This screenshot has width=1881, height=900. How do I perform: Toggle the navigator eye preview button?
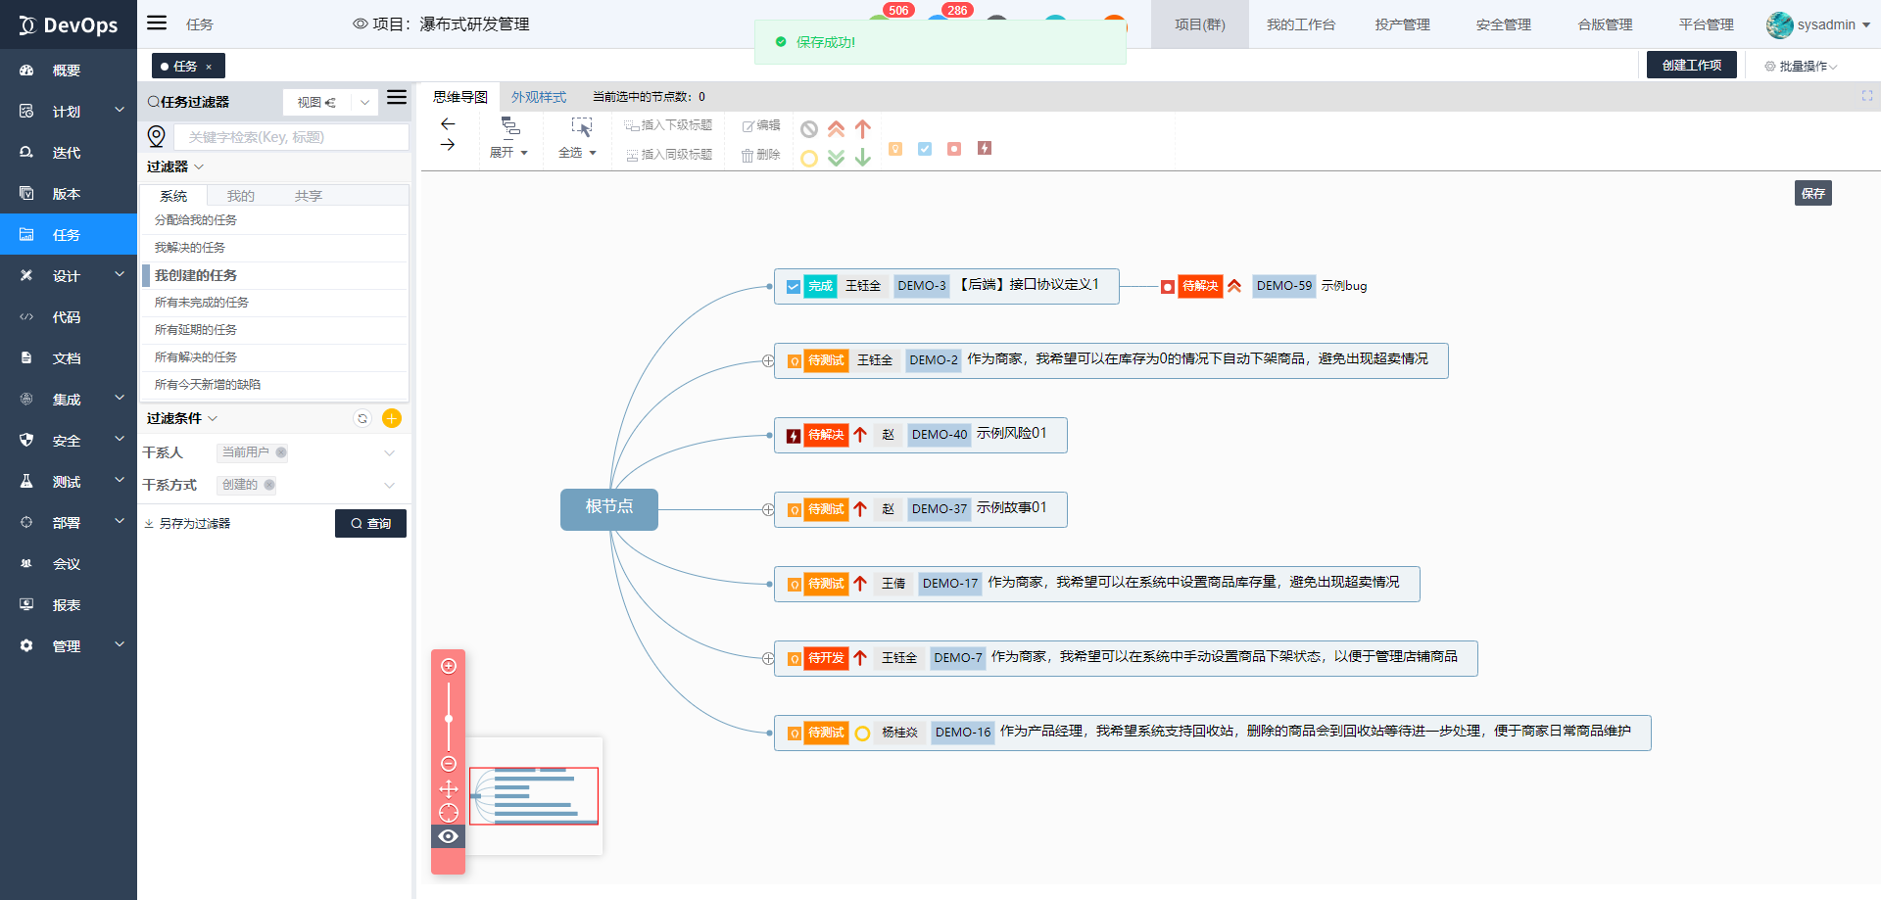coord(449,836)
